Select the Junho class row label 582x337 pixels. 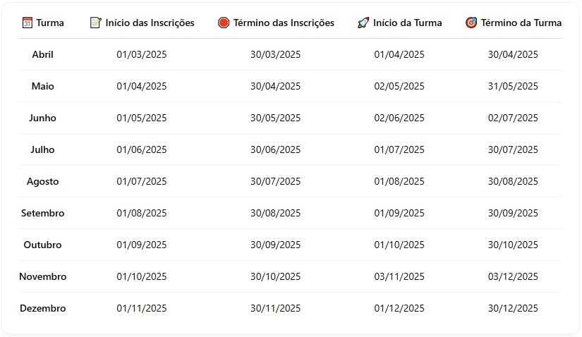(43, 118)
